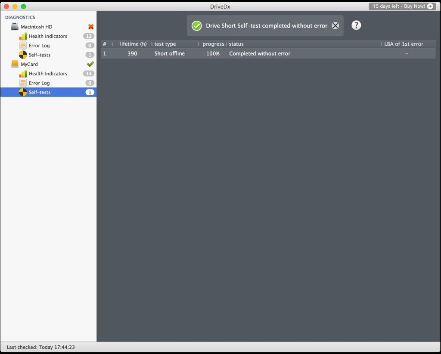Open Health Indicators under Macintosh HD

pos(48,36)
